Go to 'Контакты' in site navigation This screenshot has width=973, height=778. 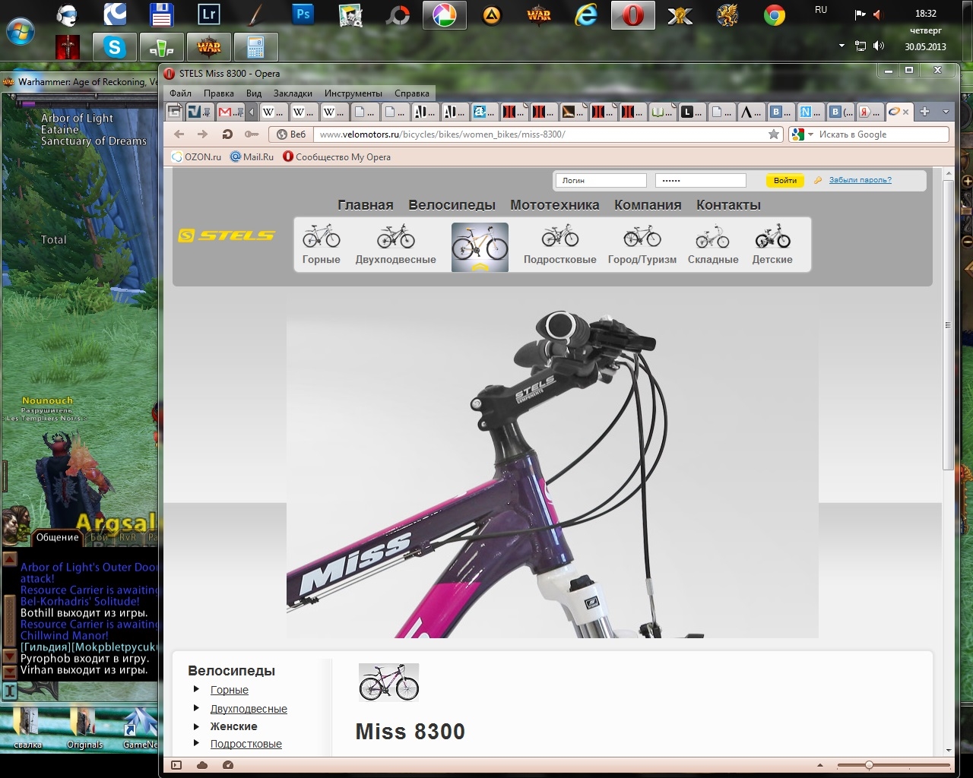[x=728, y=205]
